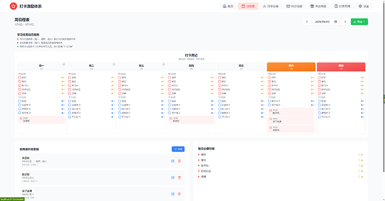The width and height of the screenshot is (385, 201).
Task: Open 设置 settings with the gear icon
Action: coord(364,6)
